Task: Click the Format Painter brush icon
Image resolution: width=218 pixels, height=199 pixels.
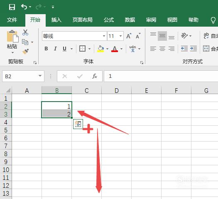Action: point(25,52)
